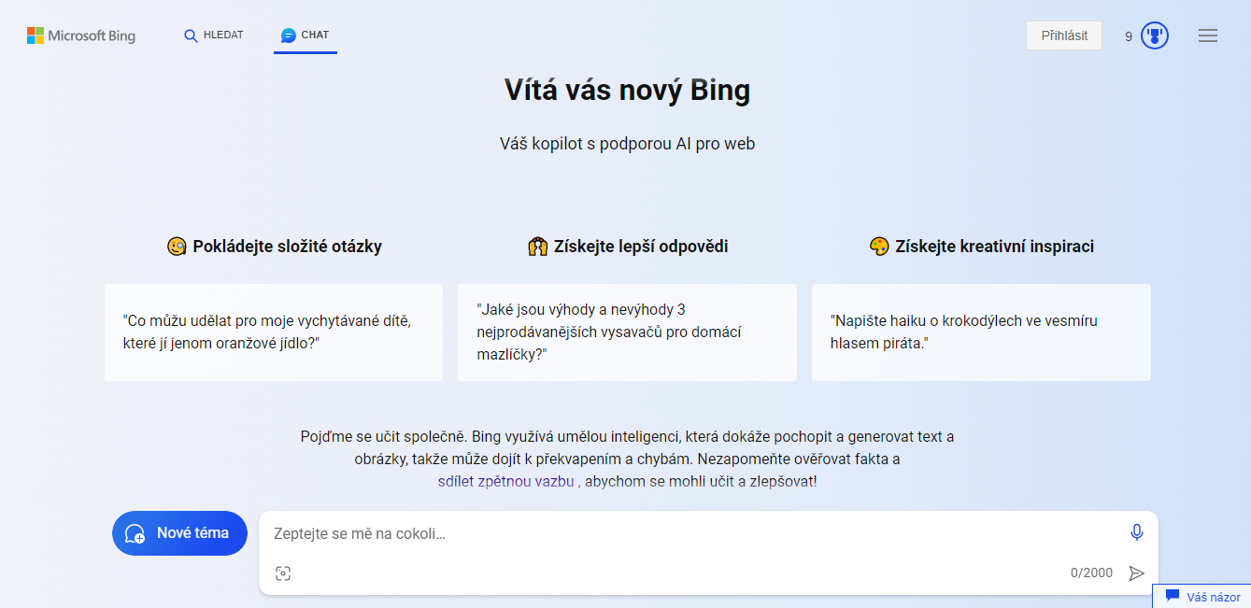Open the rewards trophy icon
Screen dimensions: 1251x608
point(1155,35)
